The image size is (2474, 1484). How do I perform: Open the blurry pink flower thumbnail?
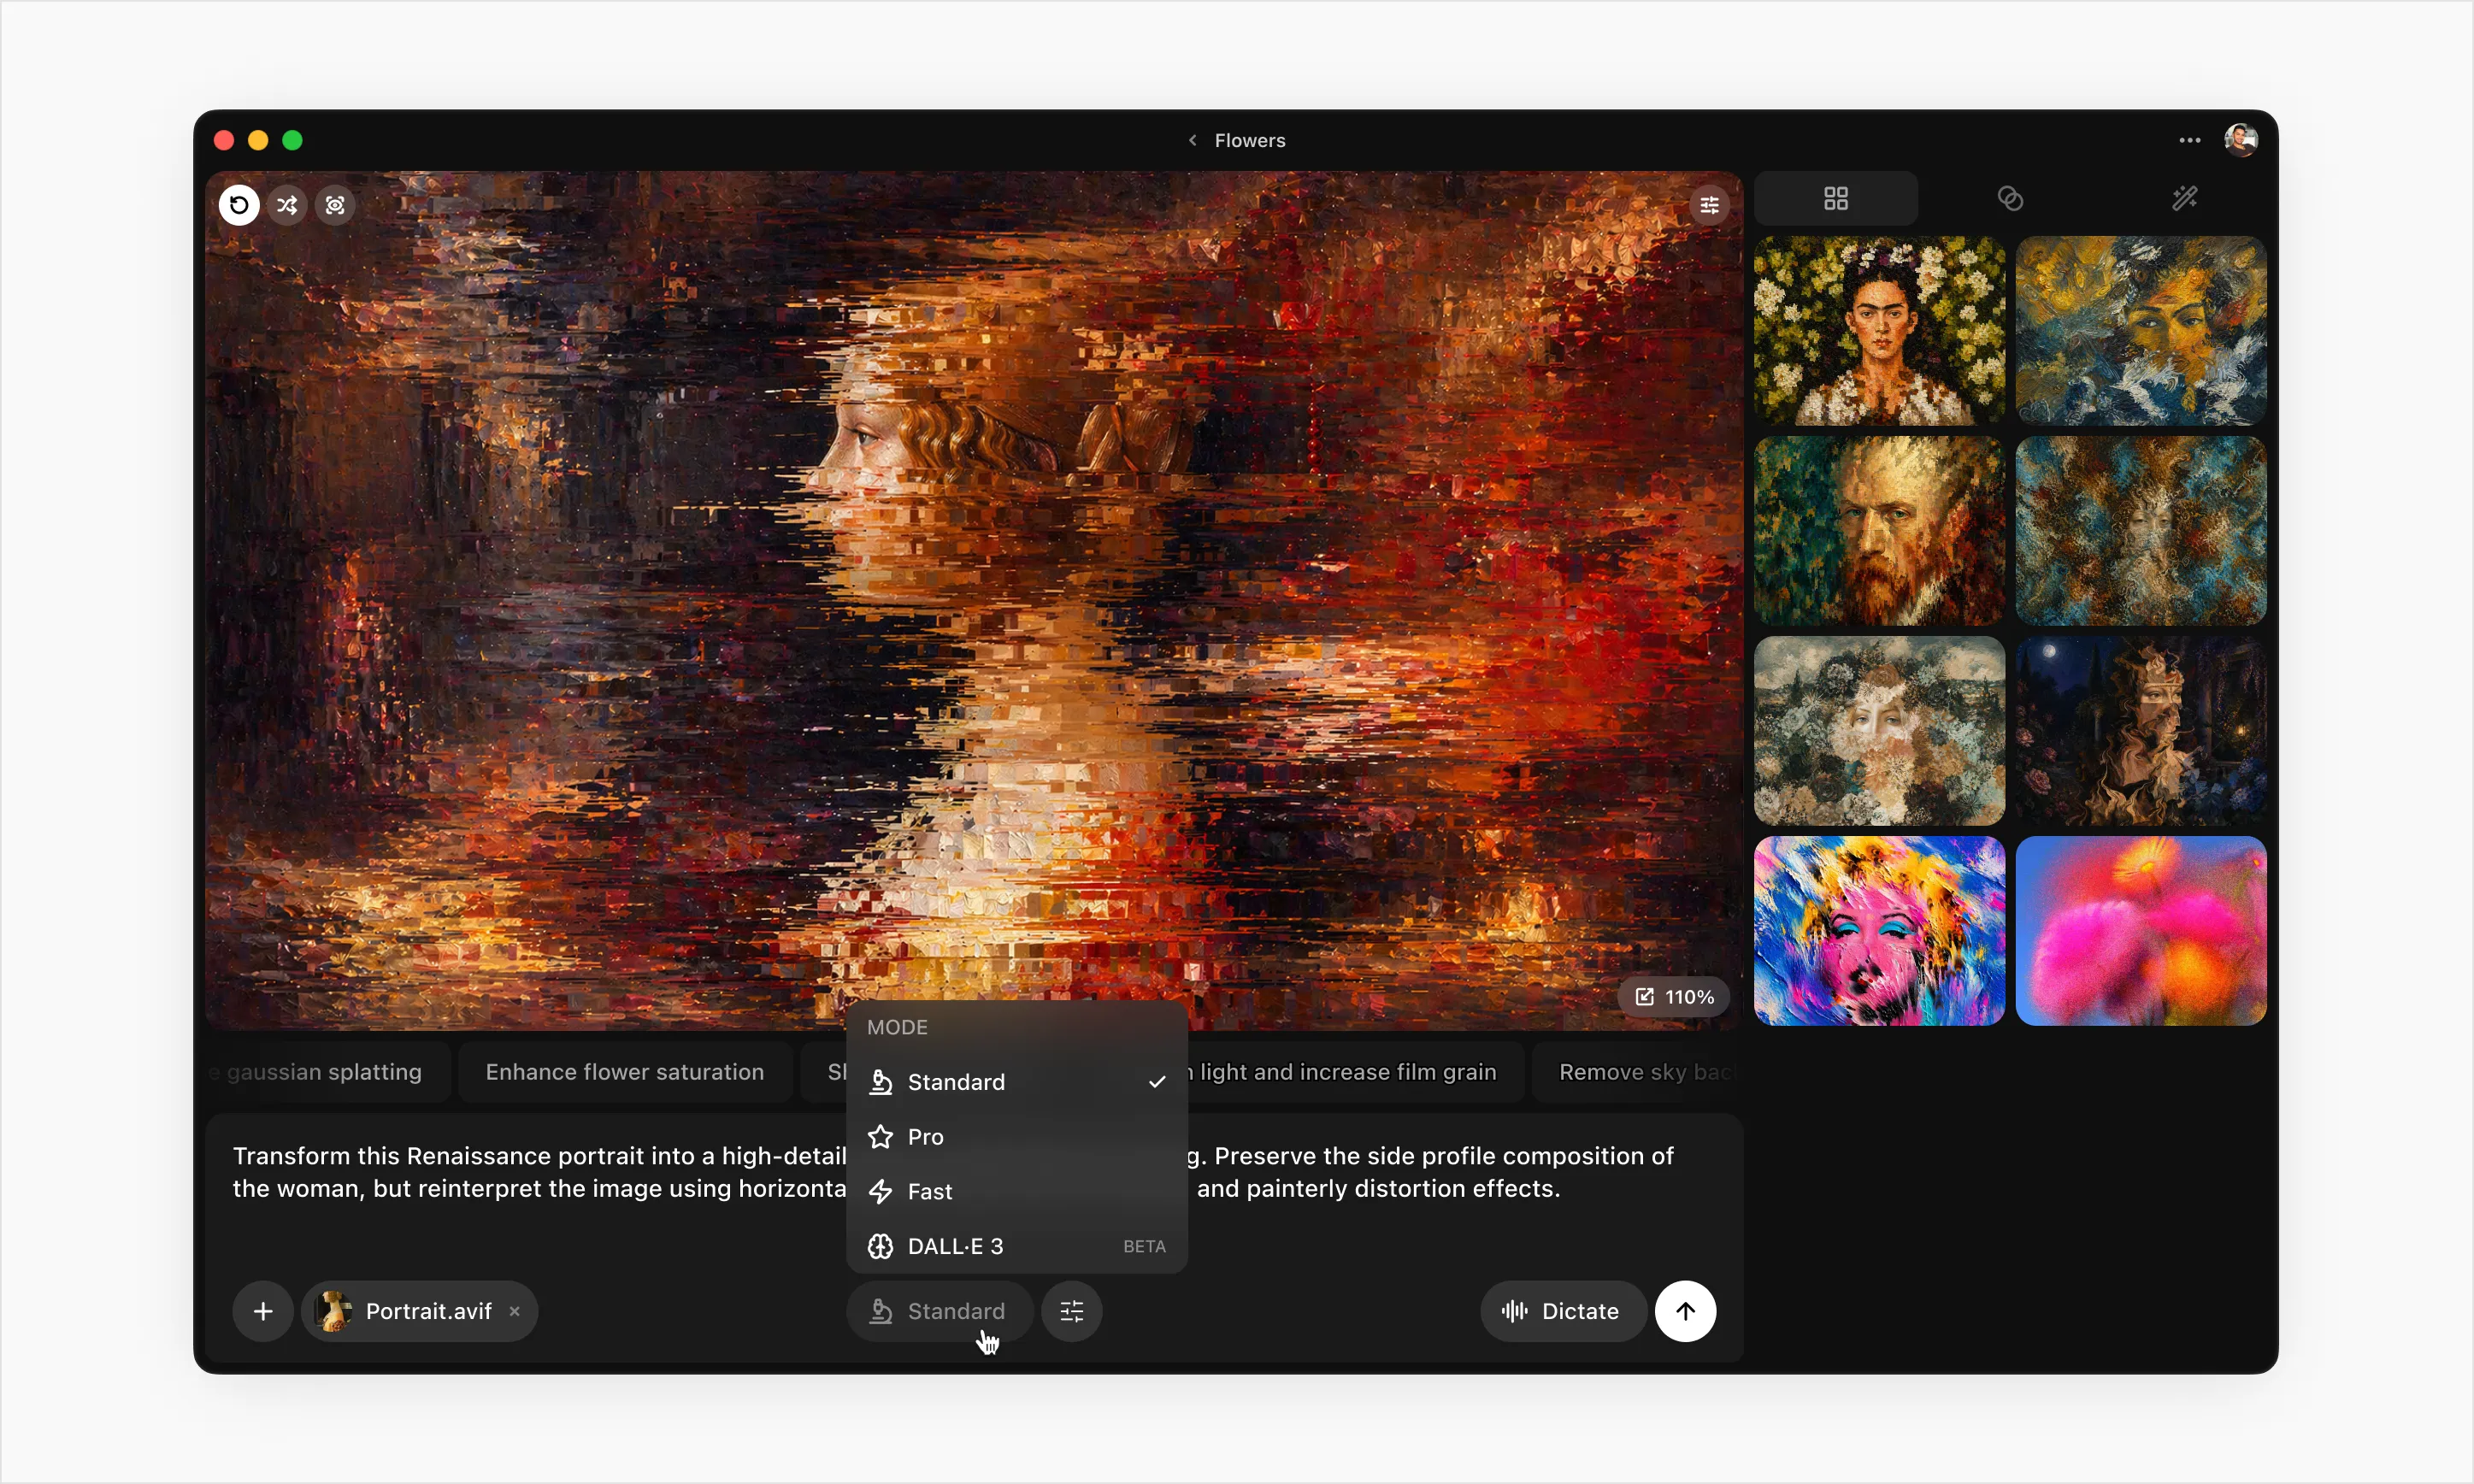(2141, 931)
